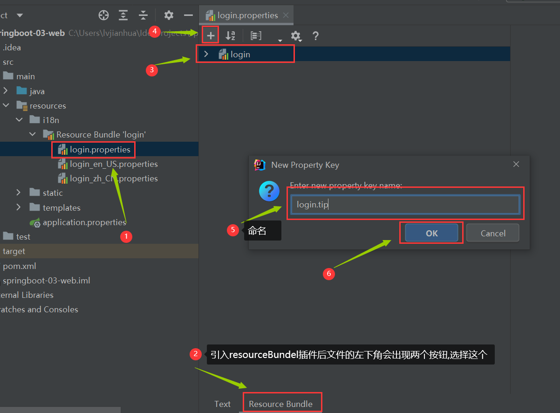Click the Spring application.properties icon
This screenshot has height=413, width=560.
click(34, 222)
